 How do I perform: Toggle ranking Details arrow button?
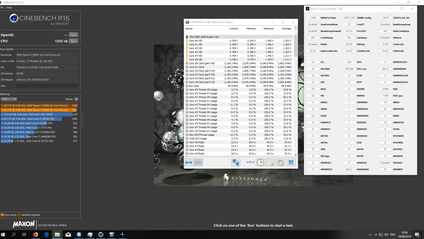point(76,99)
